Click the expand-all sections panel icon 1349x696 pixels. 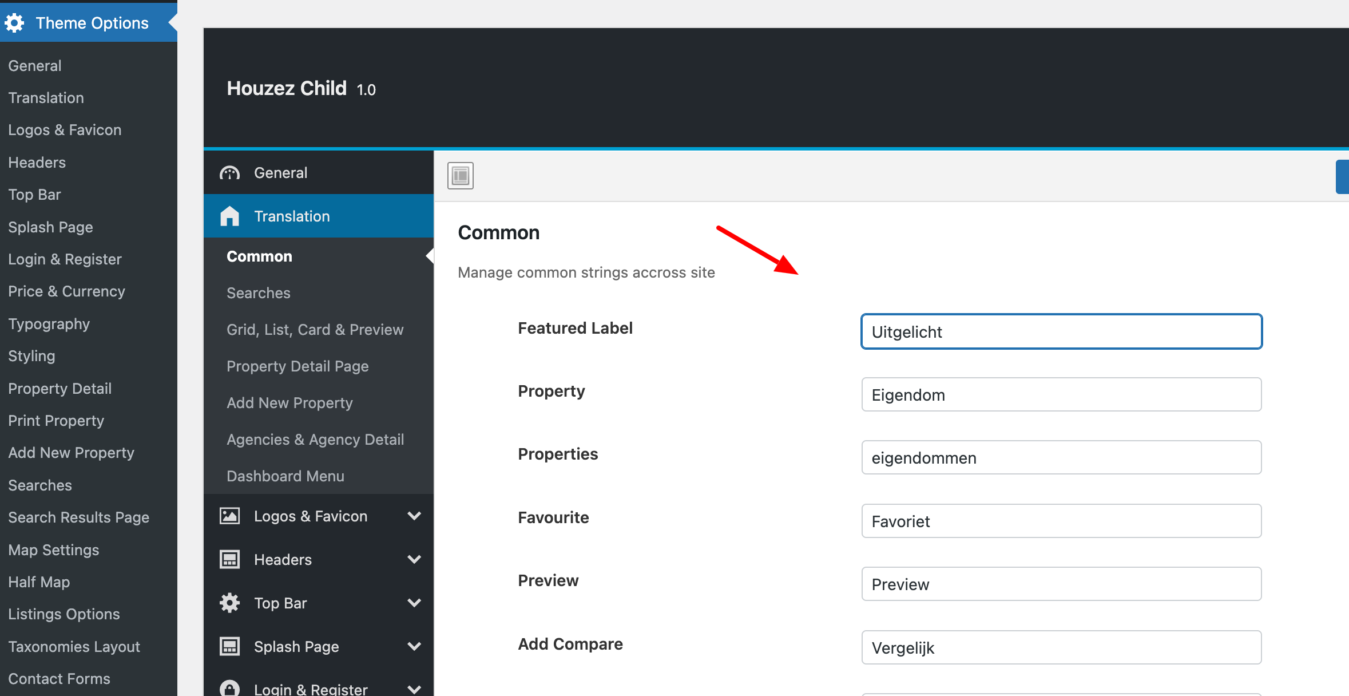pos(460,176)
